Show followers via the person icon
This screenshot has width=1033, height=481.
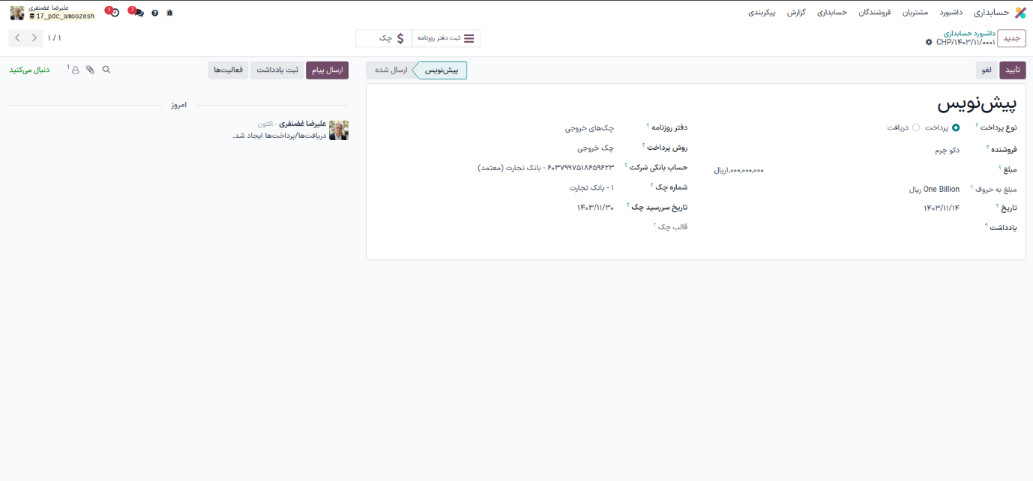[x=75, y=70]
